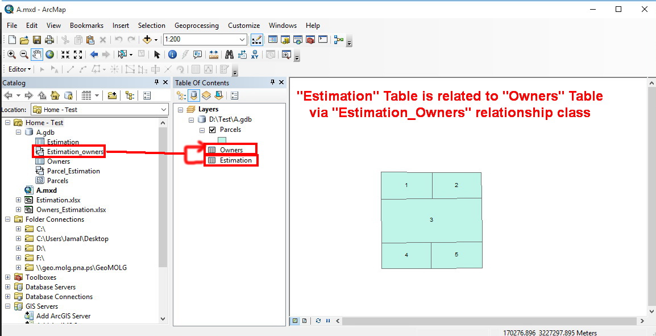Switch TOC to List By Source

click(194, 96)
